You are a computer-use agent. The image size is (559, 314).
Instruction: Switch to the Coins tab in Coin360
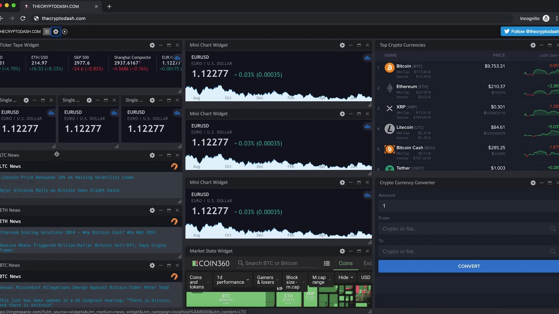(345, 263)
